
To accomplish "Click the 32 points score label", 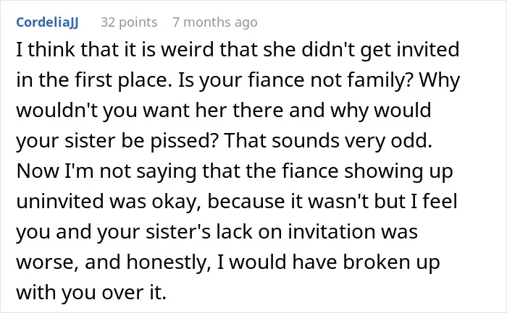I will tap(129, 22).
